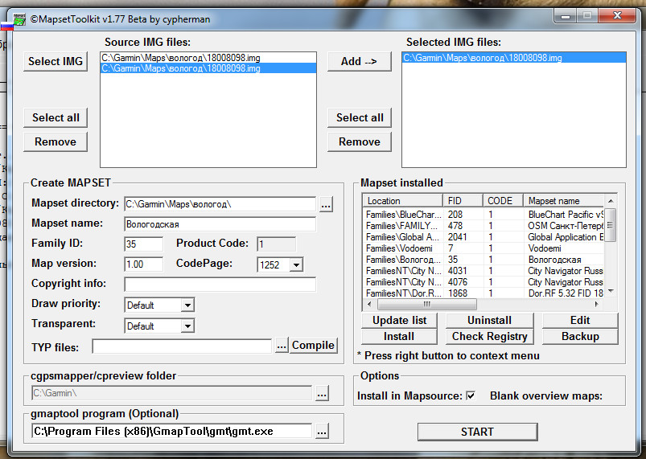
Task: Click Select IMG button
Action: pos(56,61)
